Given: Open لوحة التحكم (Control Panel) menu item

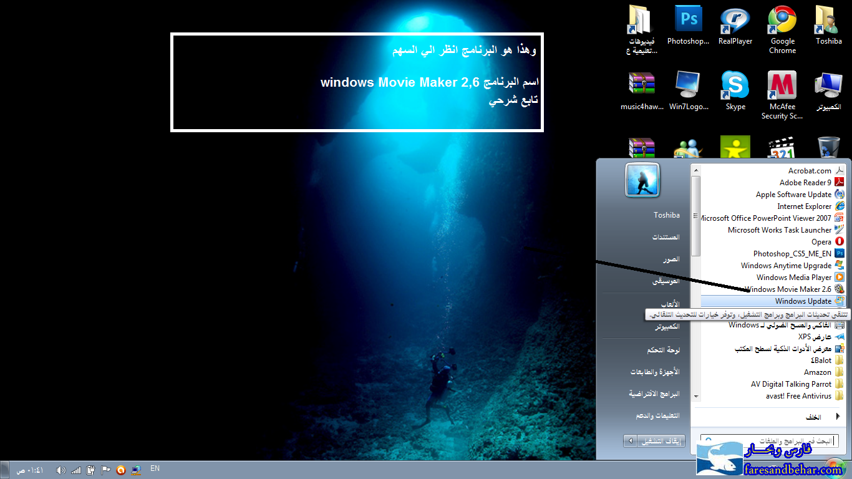Looking at the screenshot, I should coord(663,350).
